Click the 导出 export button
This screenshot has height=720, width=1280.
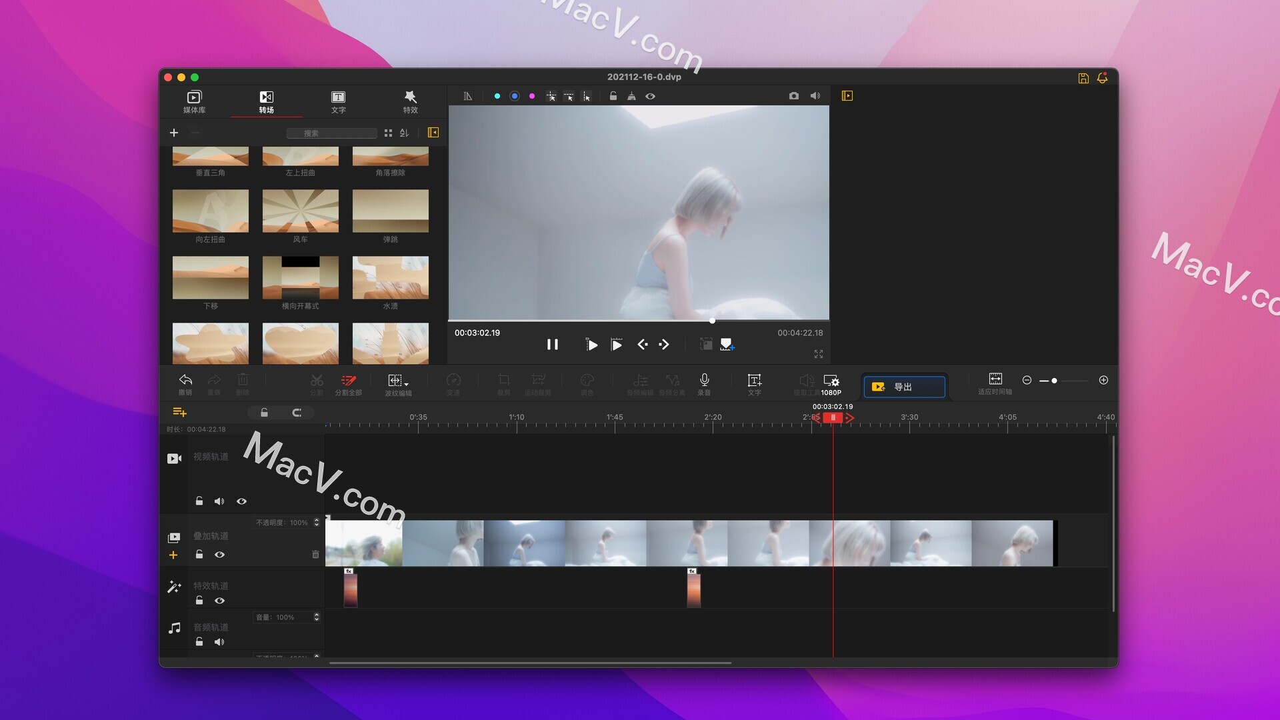pos(905,387)
